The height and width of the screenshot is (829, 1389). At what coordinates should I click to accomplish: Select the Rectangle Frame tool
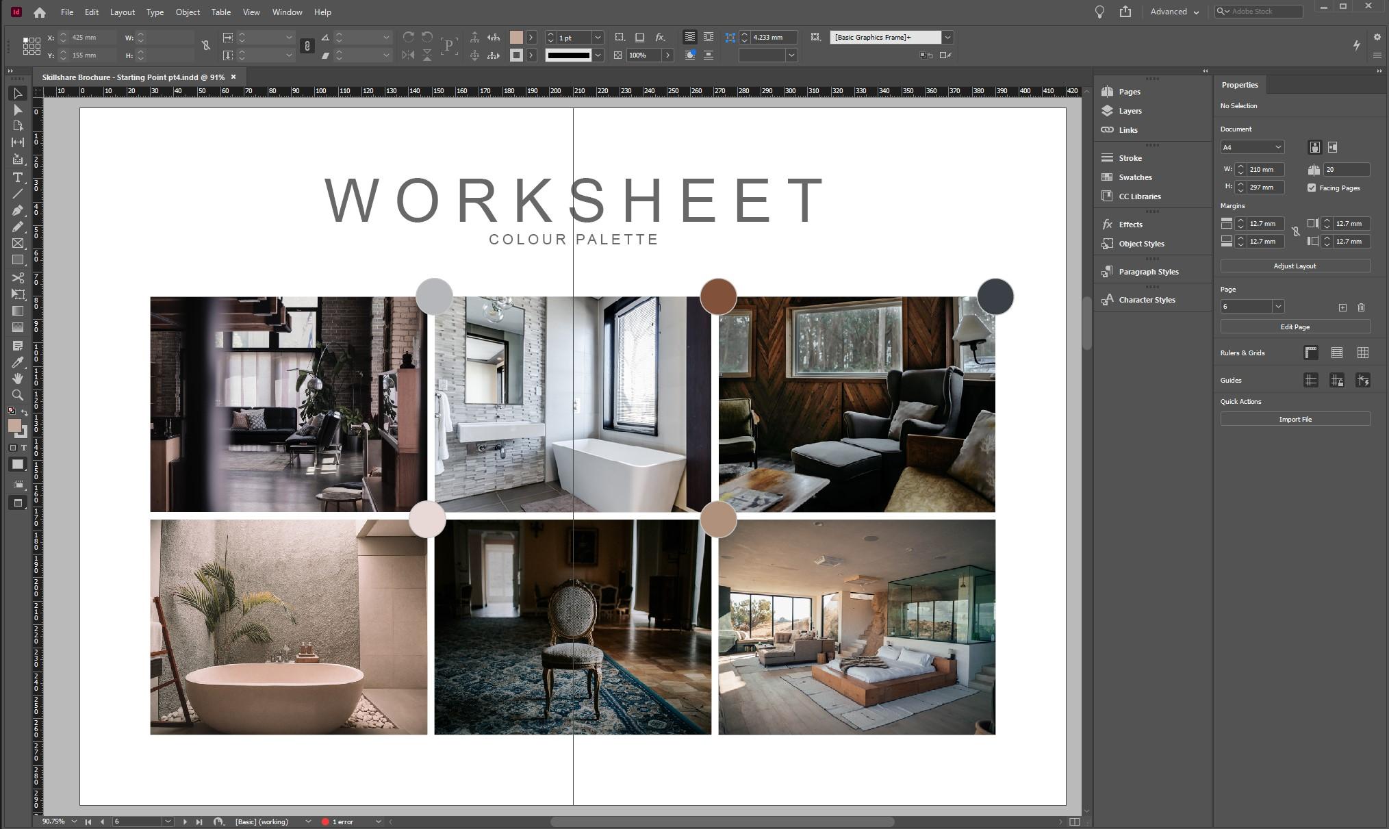point(18,242)
